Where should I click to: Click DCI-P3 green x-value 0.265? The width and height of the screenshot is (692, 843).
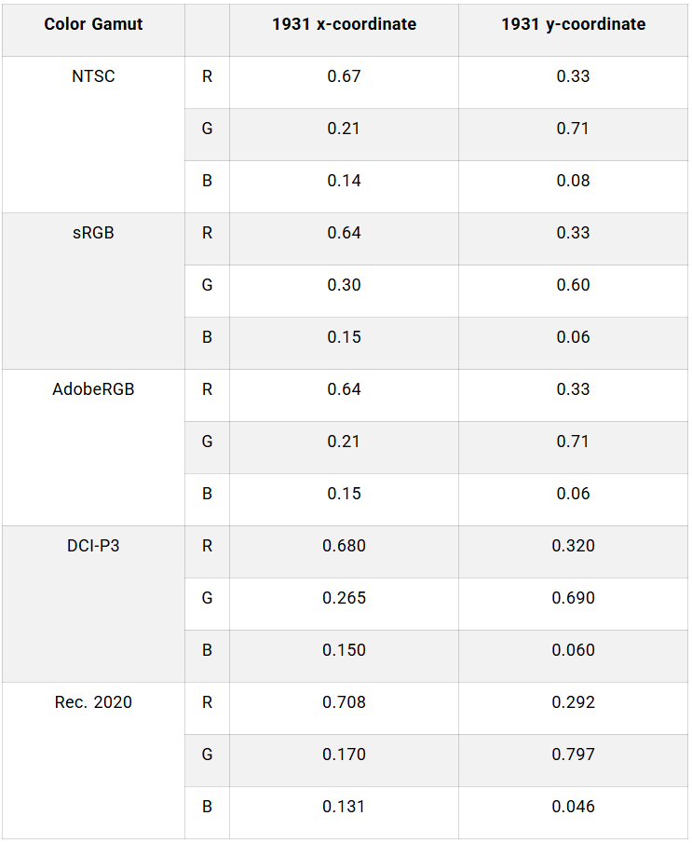click(344, 598)
